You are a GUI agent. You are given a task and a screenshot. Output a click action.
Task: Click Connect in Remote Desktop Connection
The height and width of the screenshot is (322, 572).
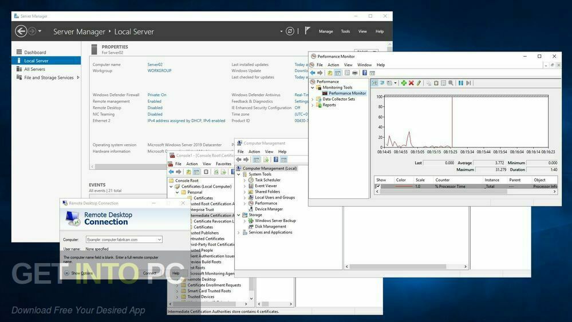149,273
